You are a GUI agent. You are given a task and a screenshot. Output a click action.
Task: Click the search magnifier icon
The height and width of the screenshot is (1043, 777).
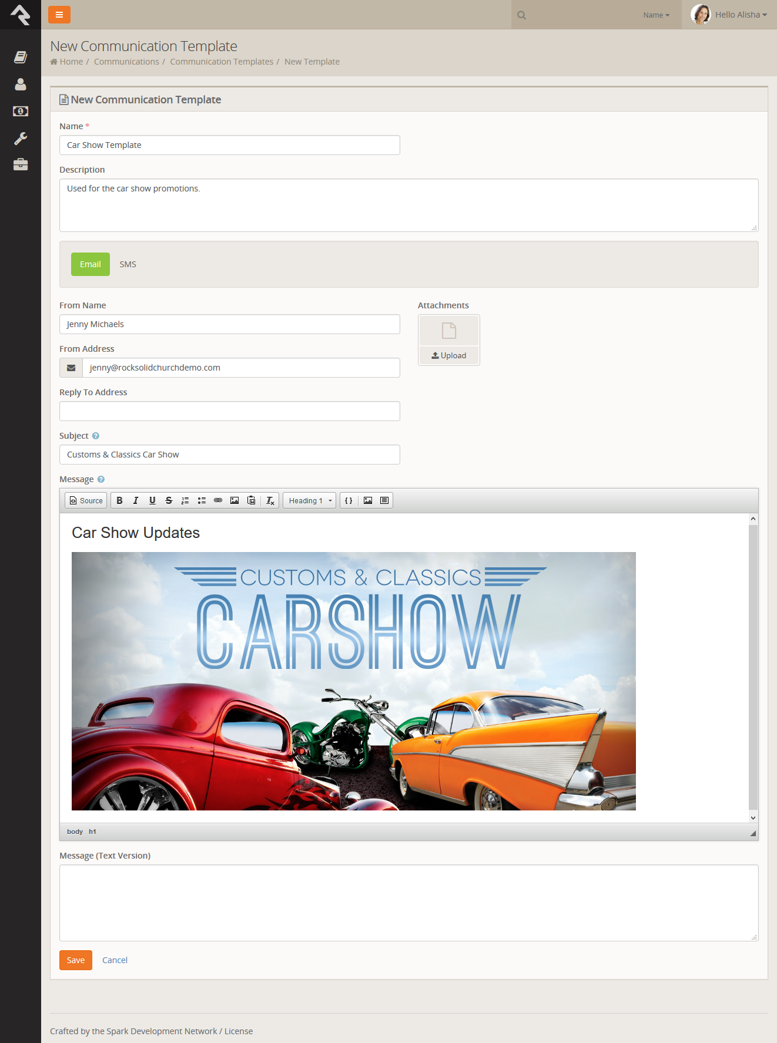[521, 15]
